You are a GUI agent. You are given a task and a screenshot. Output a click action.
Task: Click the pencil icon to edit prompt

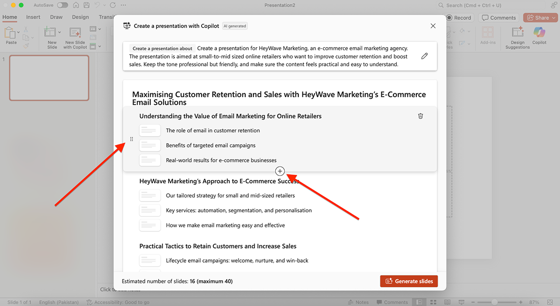click(x=424, y=56)
